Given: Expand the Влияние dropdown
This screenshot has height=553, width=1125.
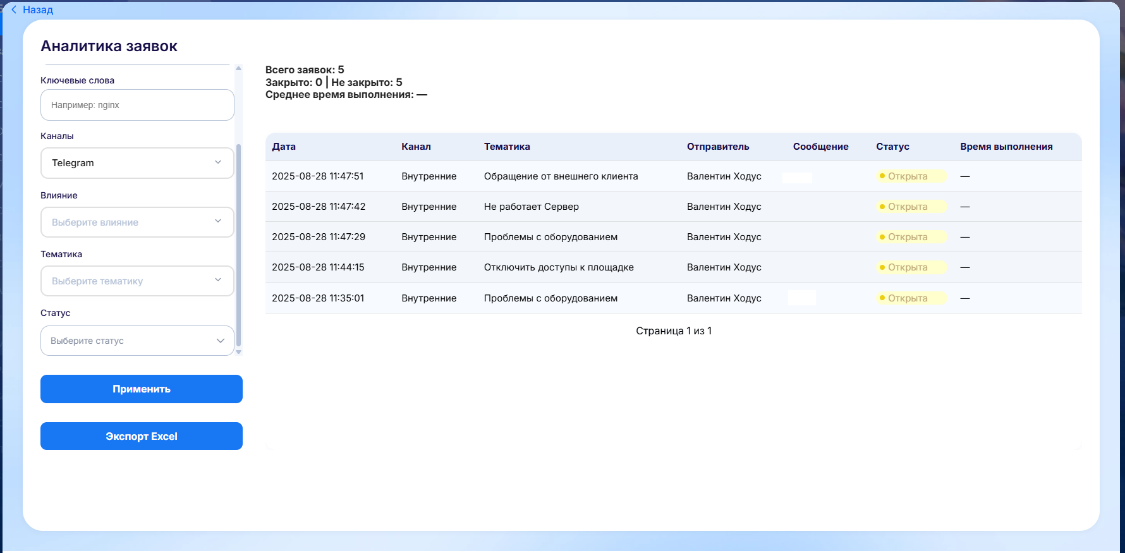Looking at the screenshot, I should 137,222.
